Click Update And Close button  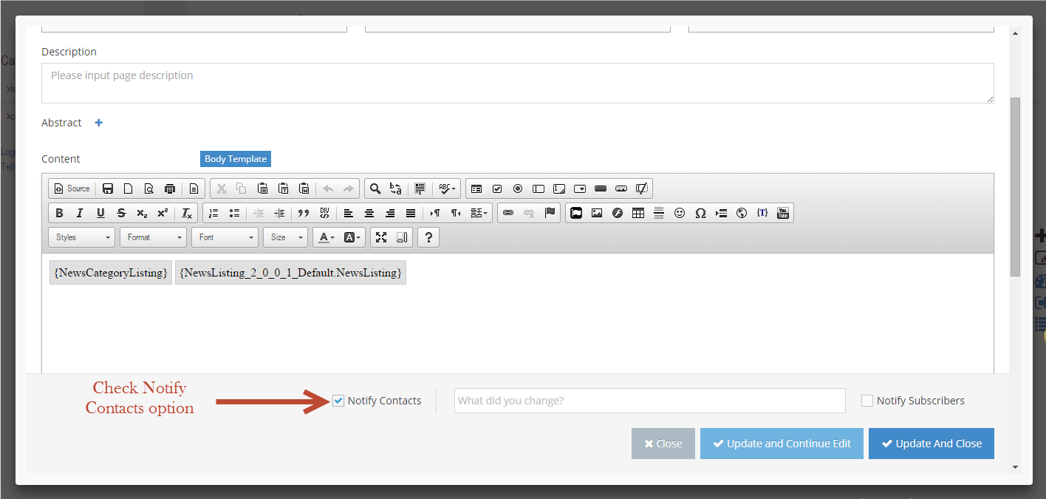pyautogui.click(x=931, y=444)
